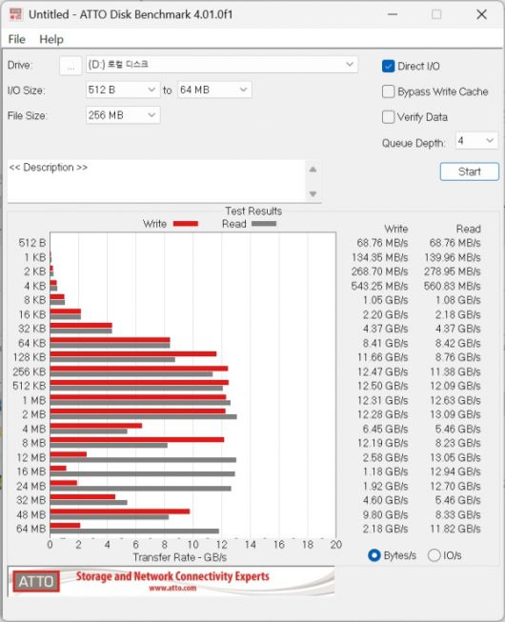Expand the Queue Depth dropdown
The image size is (505, 622).
pyautogui.click(x=476, y=141)
